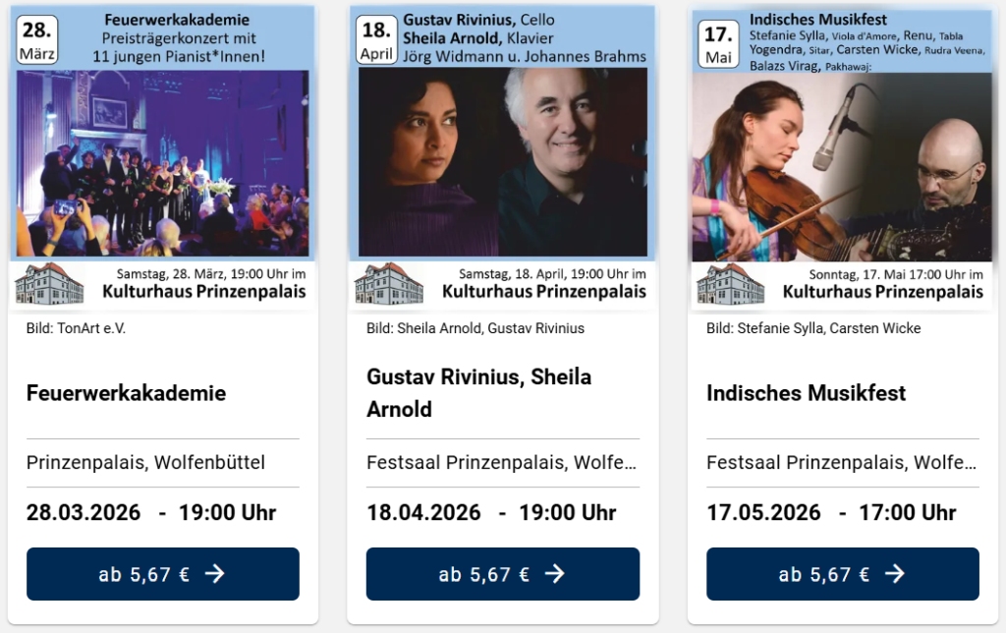This screenshot has width=1006, height=633.
Task: Click the 17. Mai date badge
Action: (718, 44)
